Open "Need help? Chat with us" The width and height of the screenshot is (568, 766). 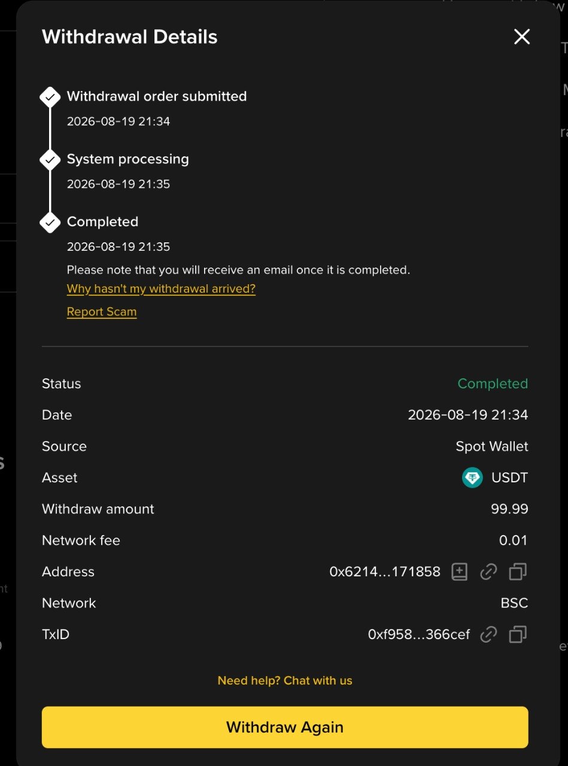(x=285, y=680)
